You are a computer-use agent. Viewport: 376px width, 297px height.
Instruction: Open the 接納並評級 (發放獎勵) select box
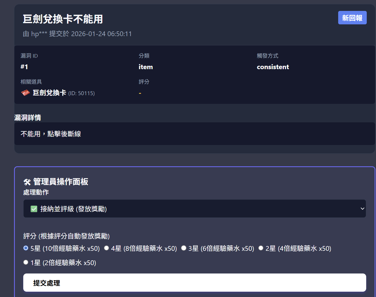point(194,209)
